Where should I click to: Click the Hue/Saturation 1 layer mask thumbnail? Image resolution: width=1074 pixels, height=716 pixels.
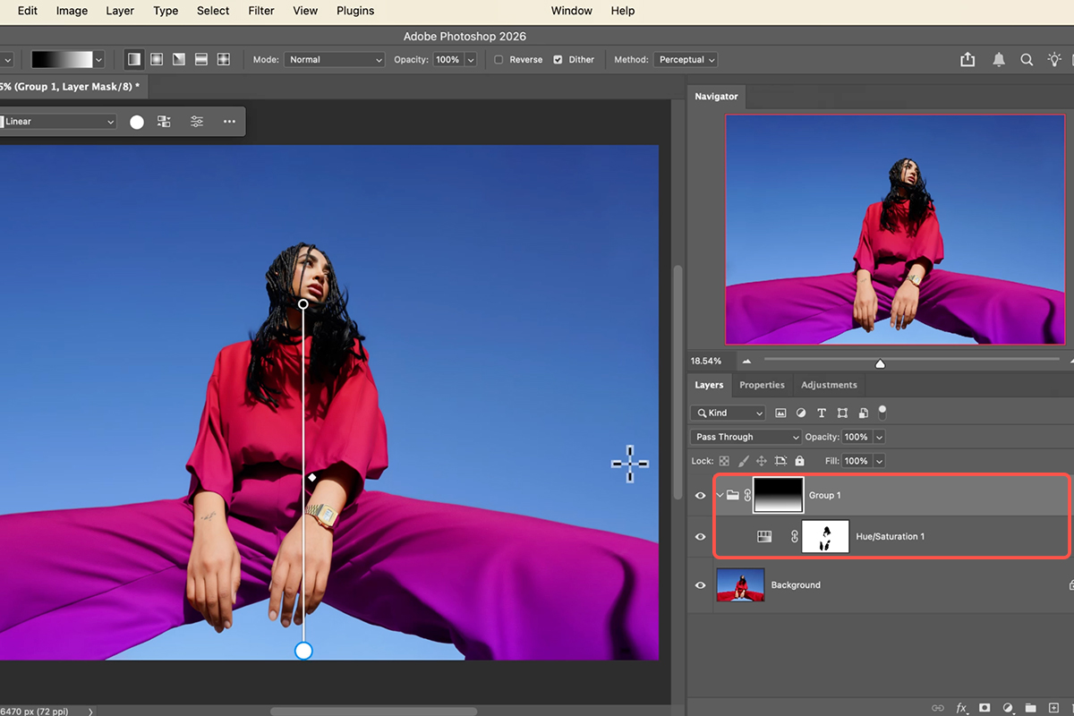pos(825,537)
